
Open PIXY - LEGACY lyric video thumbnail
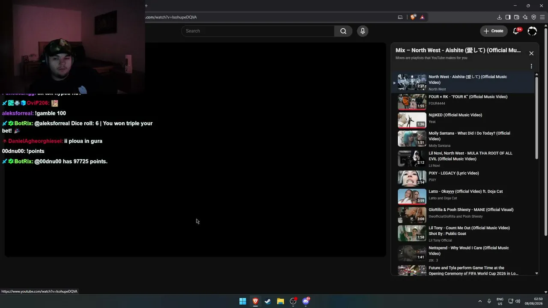click(x=412, y=178)
